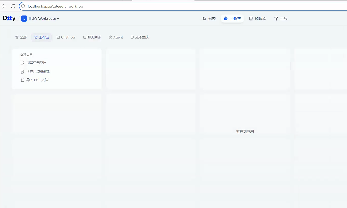Click the 探索 compass icon
Image resolution: width=347 pixels, height=208 pixels.
tap(204, 19)
